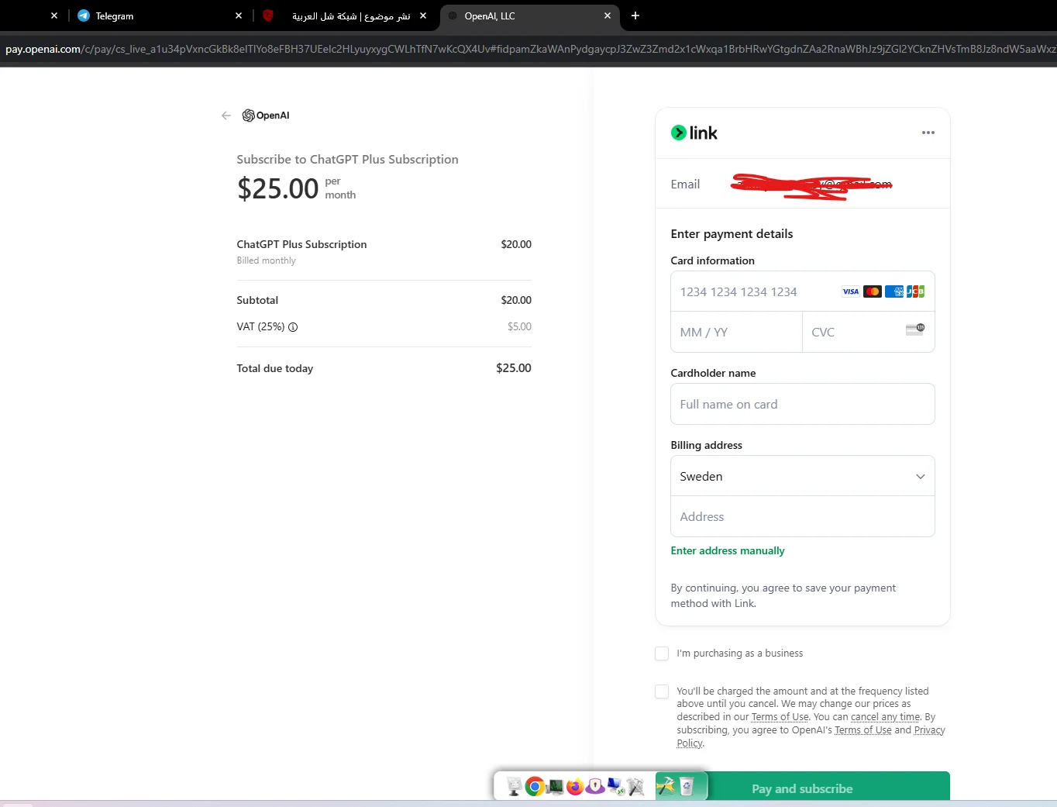The image size is (1057, 807).
Task: Open the Privacy Policy link
Action: [929, 730]
